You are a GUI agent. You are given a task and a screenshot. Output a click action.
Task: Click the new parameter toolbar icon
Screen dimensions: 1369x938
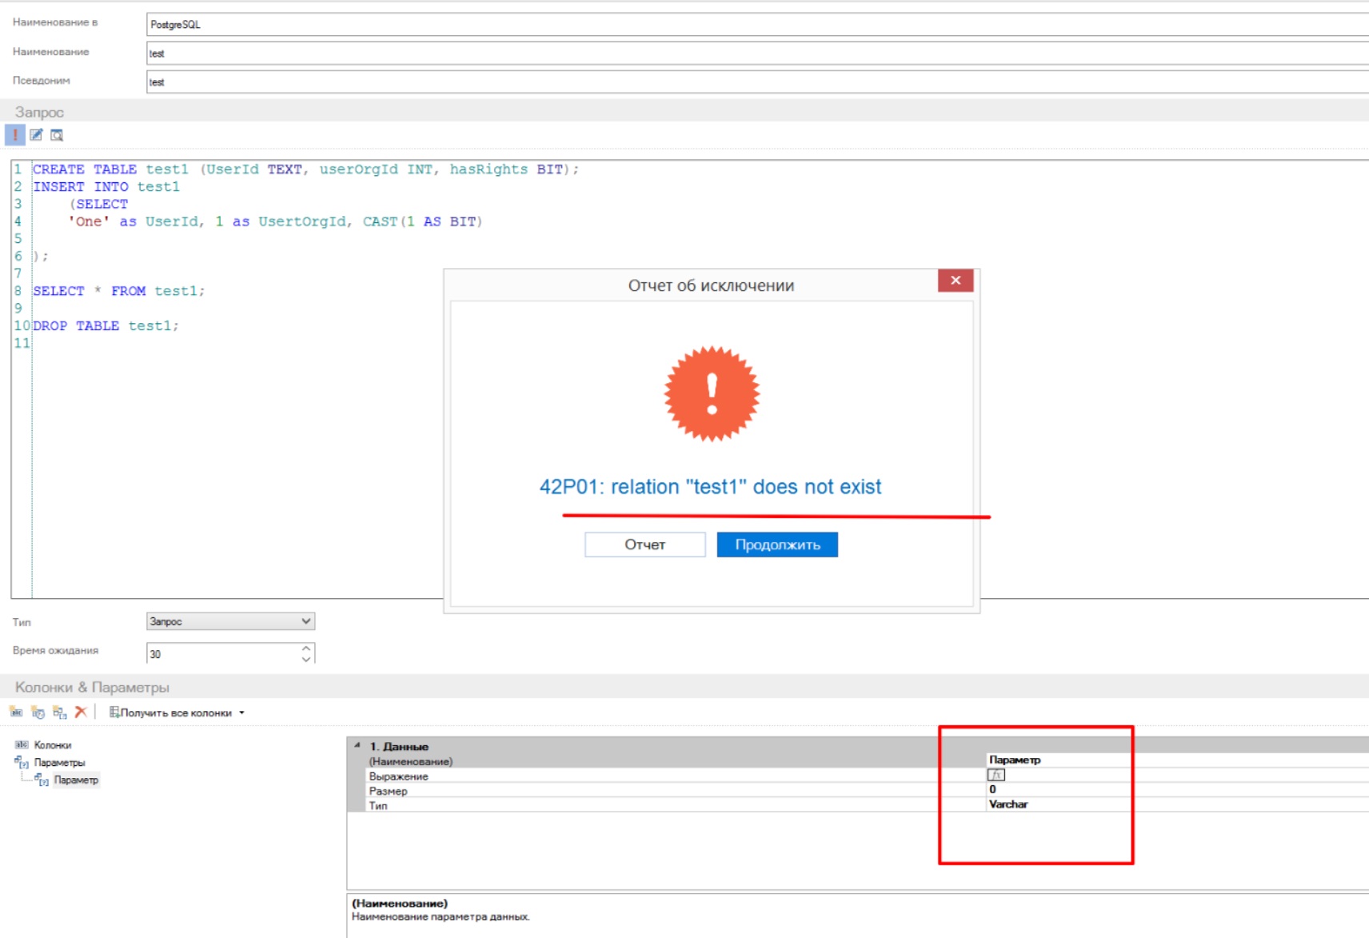(59, 712)
